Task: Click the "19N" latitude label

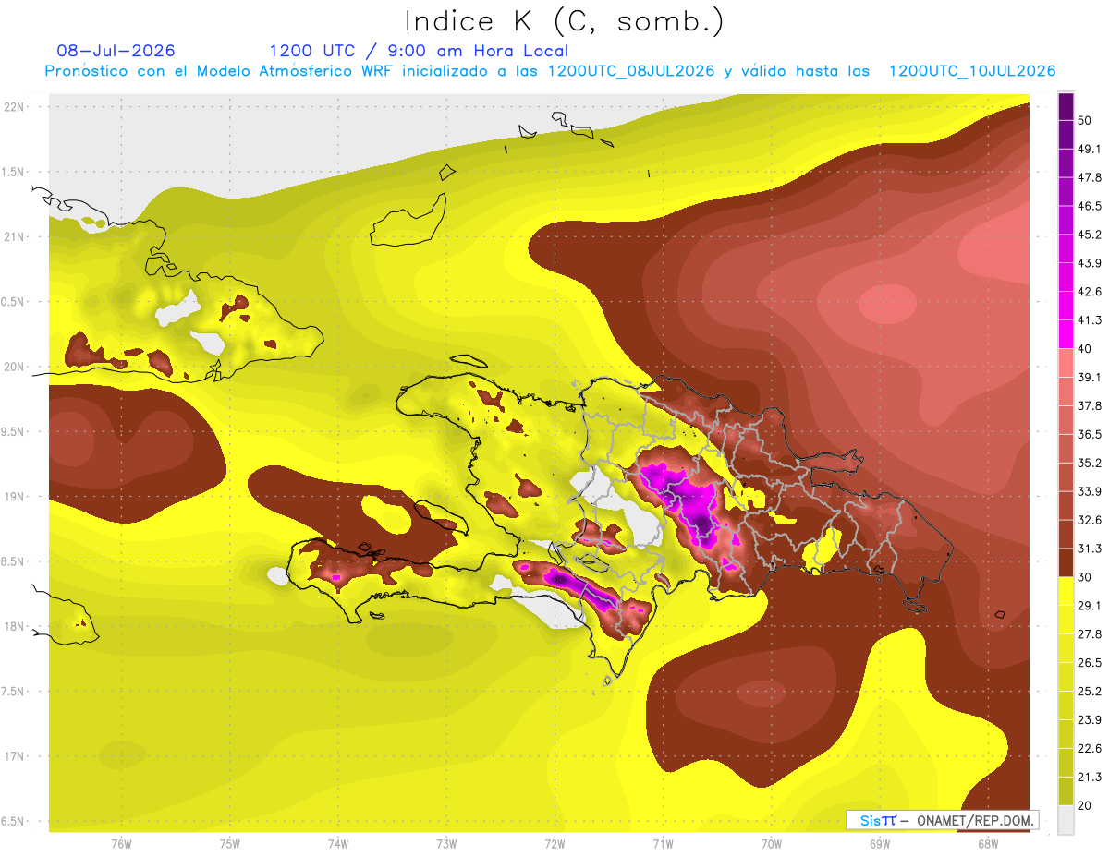Action: pyautogui.click(x=15, y=496)
